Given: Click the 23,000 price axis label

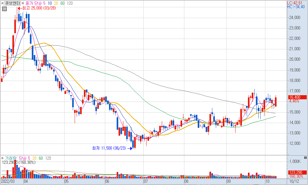Looking at the screenshot, I should point(295,28).
